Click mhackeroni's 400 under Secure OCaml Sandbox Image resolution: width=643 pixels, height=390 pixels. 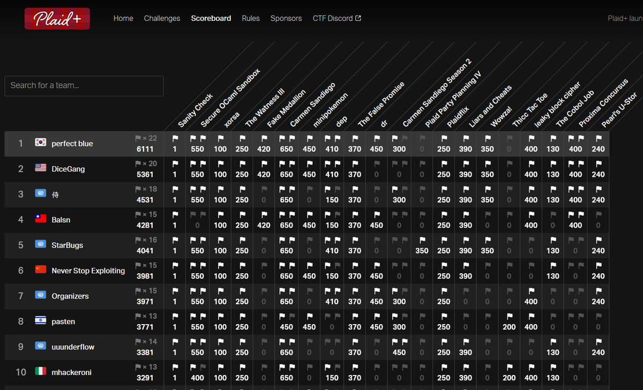198,378
